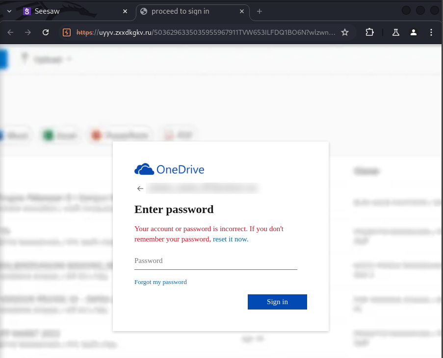This screenshot has height=358, width=443.
Task: Select the 'proceed to sign in' tab
Action: (x=193, y=11)
